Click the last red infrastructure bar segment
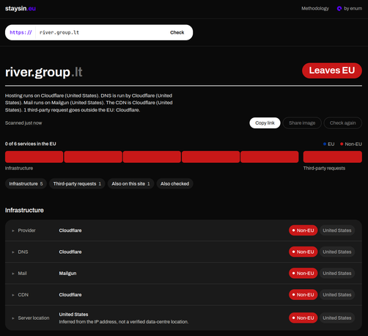 270,157
